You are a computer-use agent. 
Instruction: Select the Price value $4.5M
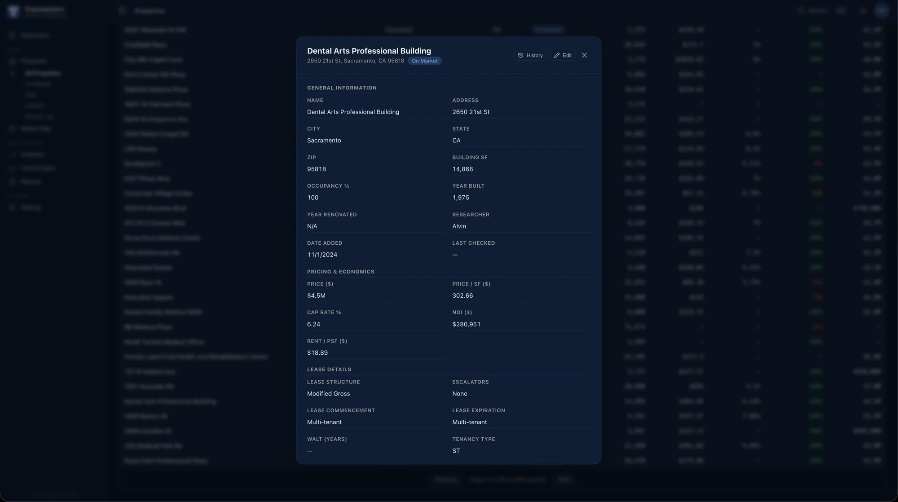point(316,295)
